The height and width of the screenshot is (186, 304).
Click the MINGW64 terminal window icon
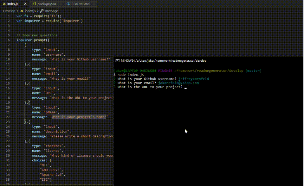coord(117,60)
